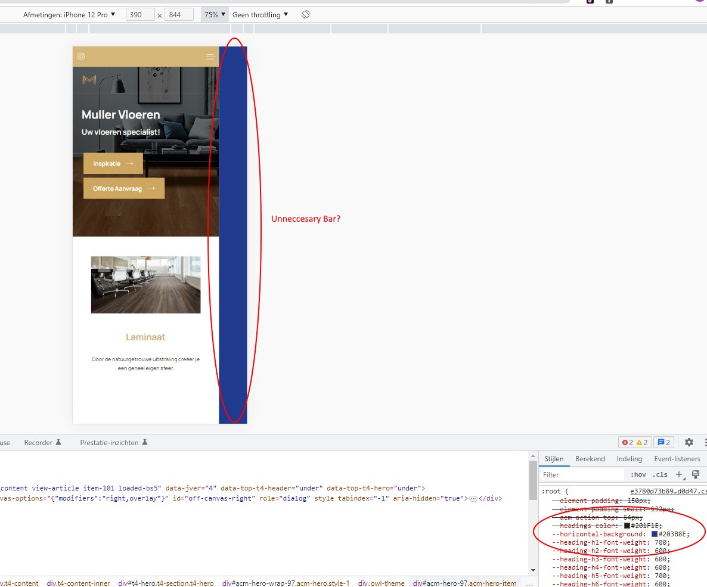Open the Afmetingen iPhone 12 Pro dropdown
The image size is (707, 587).
[x=69, y=14]
